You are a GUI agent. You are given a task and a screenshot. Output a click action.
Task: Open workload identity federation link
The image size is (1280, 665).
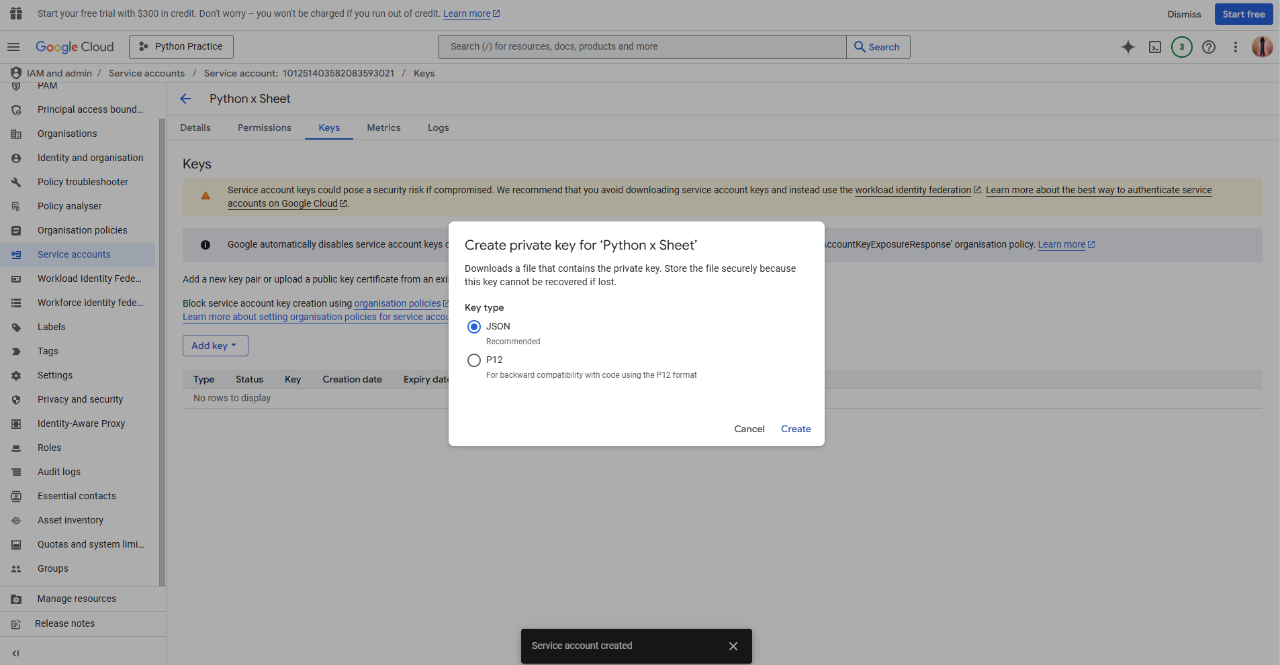point(917,190)
